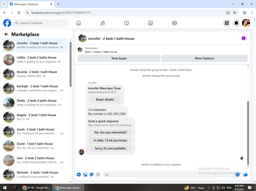View site information icon in address bar
The image size is (256, 191).
coord(27,13)
